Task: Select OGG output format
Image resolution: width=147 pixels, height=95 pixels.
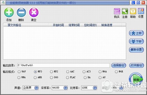Action: (x=51, y=78)
